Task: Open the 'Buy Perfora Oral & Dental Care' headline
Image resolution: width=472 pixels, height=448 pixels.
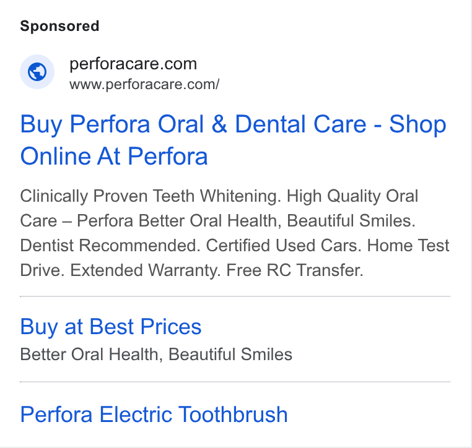Action: tap(193, 124)
